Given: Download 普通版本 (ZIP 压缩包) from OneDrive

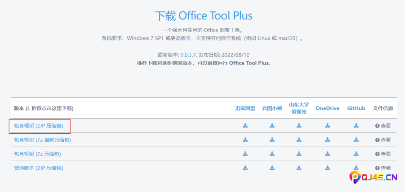Looking at the screenshot, I should [327, 168].
